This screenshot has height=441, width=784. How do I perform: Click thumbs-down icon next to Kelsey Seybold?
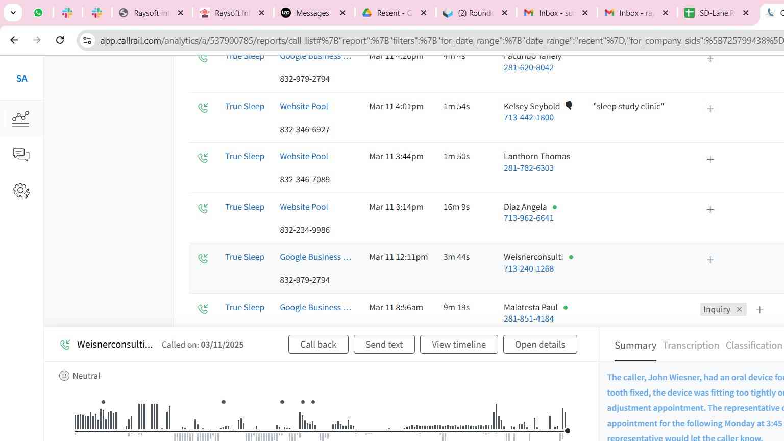click(569, 106)
